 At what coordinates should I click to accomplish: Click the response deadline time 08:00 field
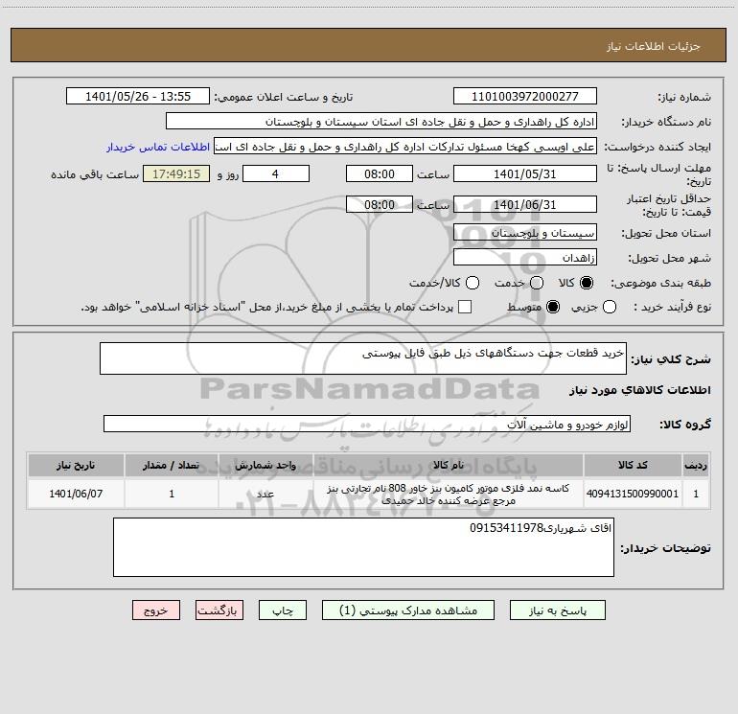pyautogui.click(x=380, y=174)
